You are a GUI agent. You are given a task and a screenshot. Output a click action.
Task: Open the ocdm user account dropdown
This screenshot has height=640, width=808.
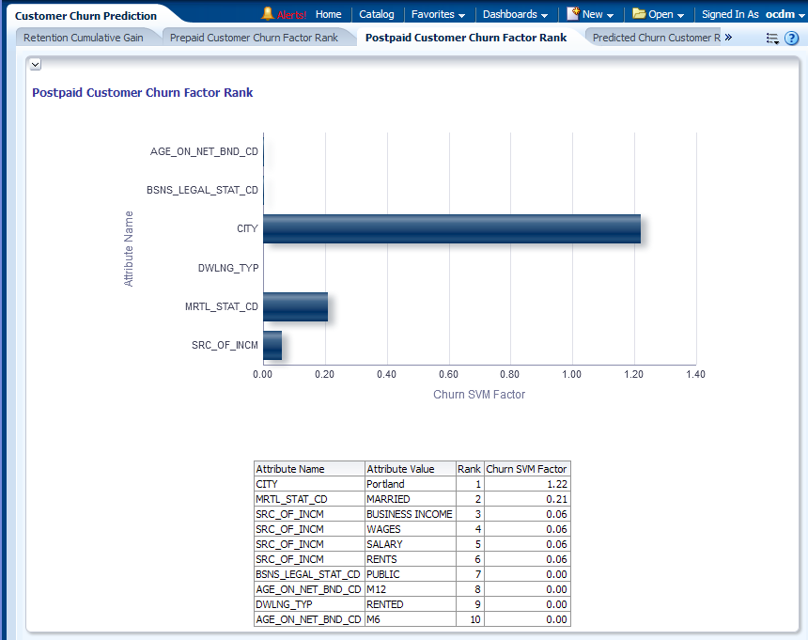click(x=784, y=14)
